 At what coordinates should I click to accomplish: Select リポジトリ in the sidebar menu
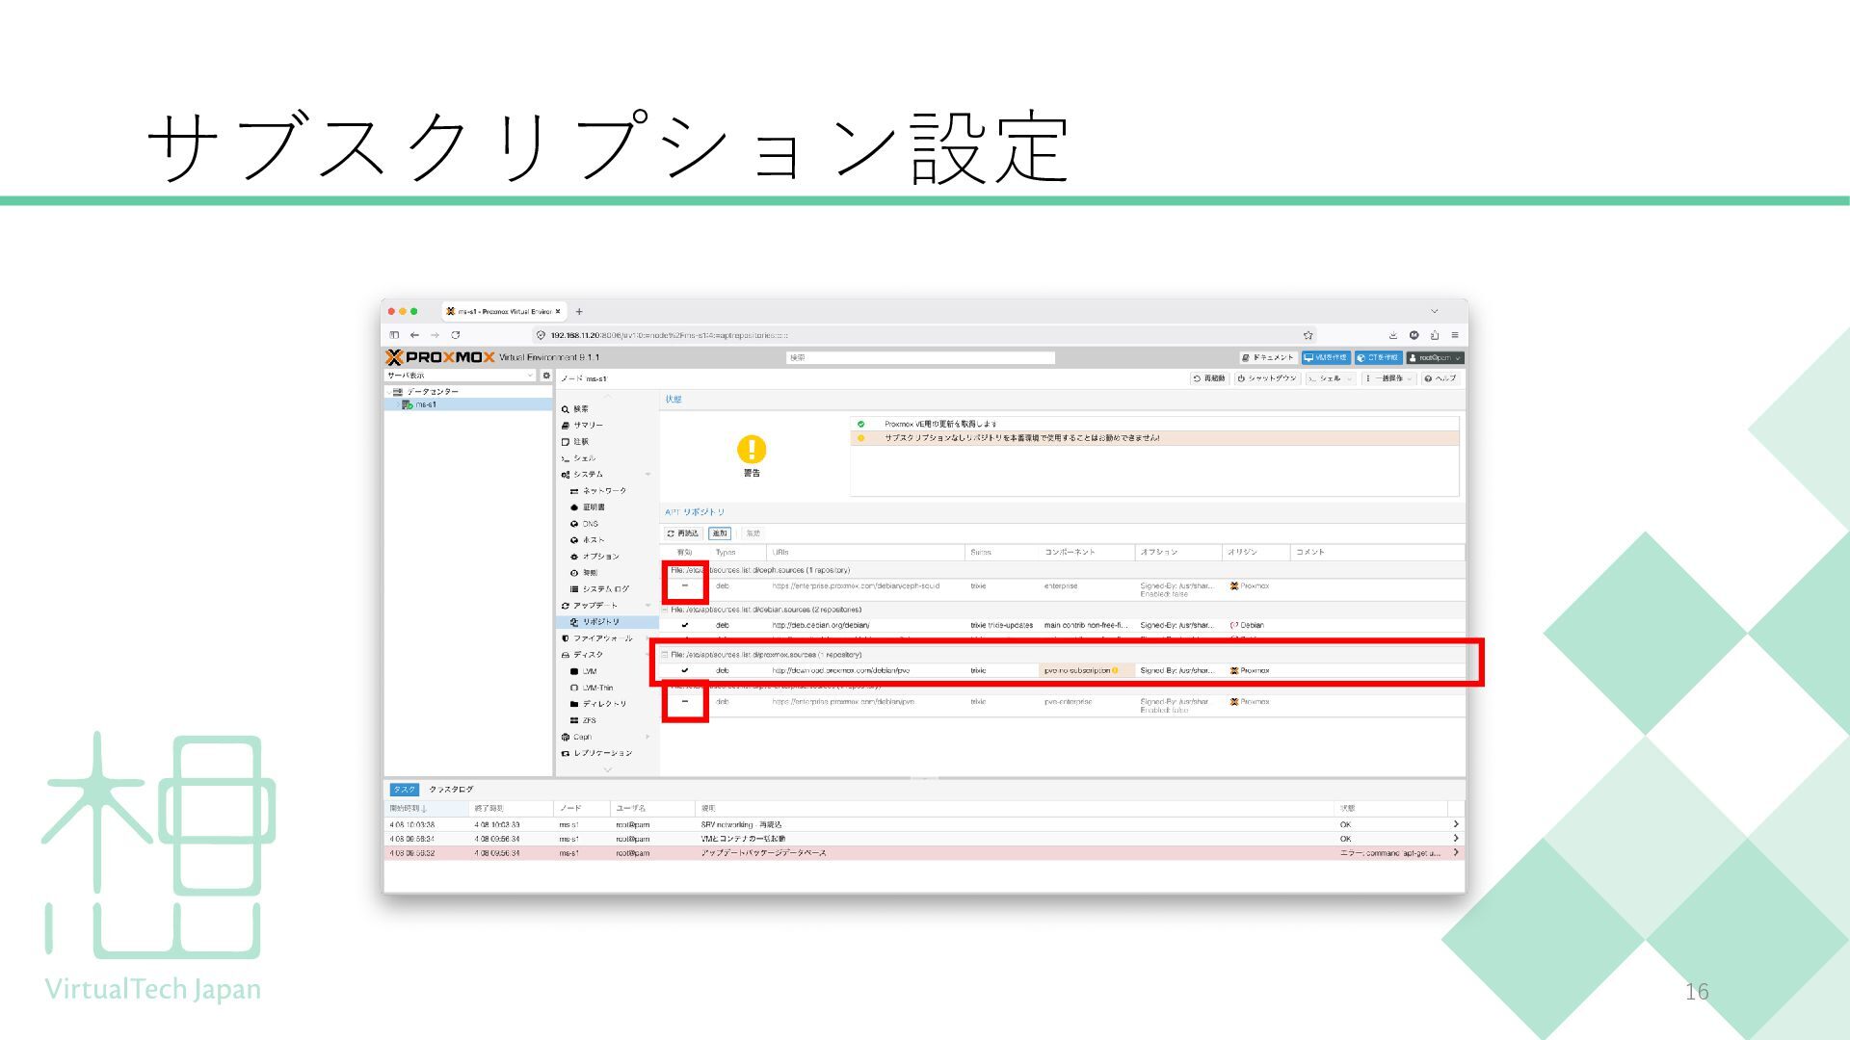599,622
